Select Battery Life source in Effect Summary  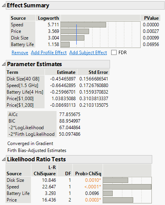22,44
